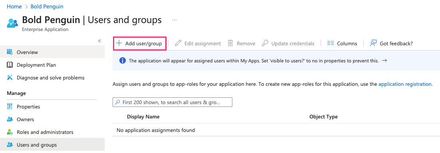Screen dimensions: 440x153
Task: Click the Edit assignment label
Action: [x=202, y=44]
